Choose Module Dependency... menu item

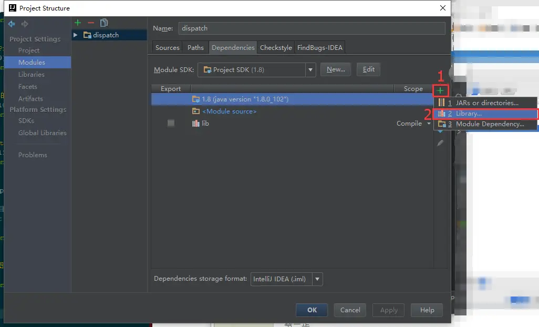(x=485, y=124)
